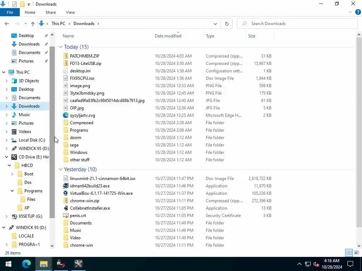Select the LOCALE folder in tree
The height and width of the screenshot is (271, 362).
[26, 236]
